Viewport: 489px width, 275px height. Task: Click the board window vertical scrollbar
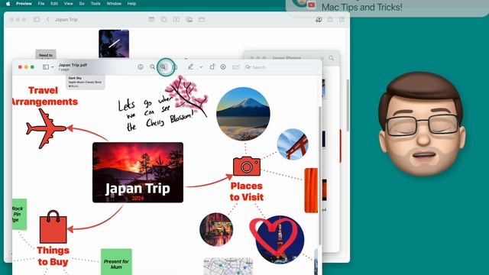pos(348,105)
